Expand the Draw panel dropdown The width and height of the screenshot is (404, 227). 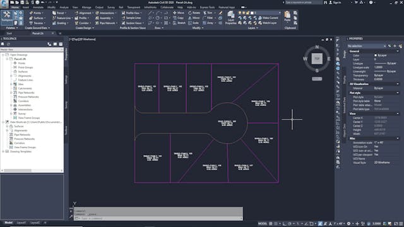tap(158, 28)
